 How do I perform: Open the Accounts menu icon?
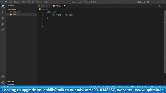3,77
